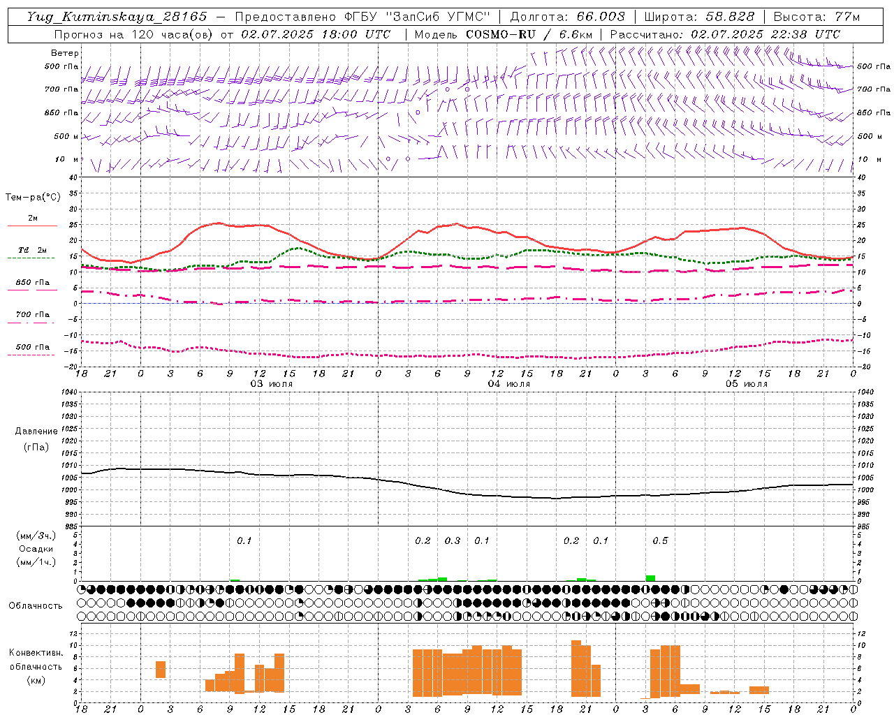Click the solid red 2м legend line sample
The image size is (894, 715).
point(32,226)
